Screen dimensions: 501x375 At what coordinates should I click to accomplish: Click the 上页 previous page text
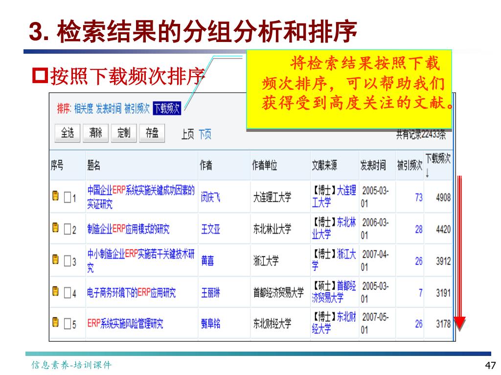(x=187, y=134)
